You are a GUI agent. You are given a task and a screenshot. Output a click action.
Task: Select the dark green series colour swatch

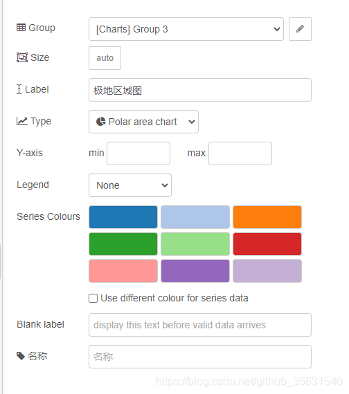(123, 244)
